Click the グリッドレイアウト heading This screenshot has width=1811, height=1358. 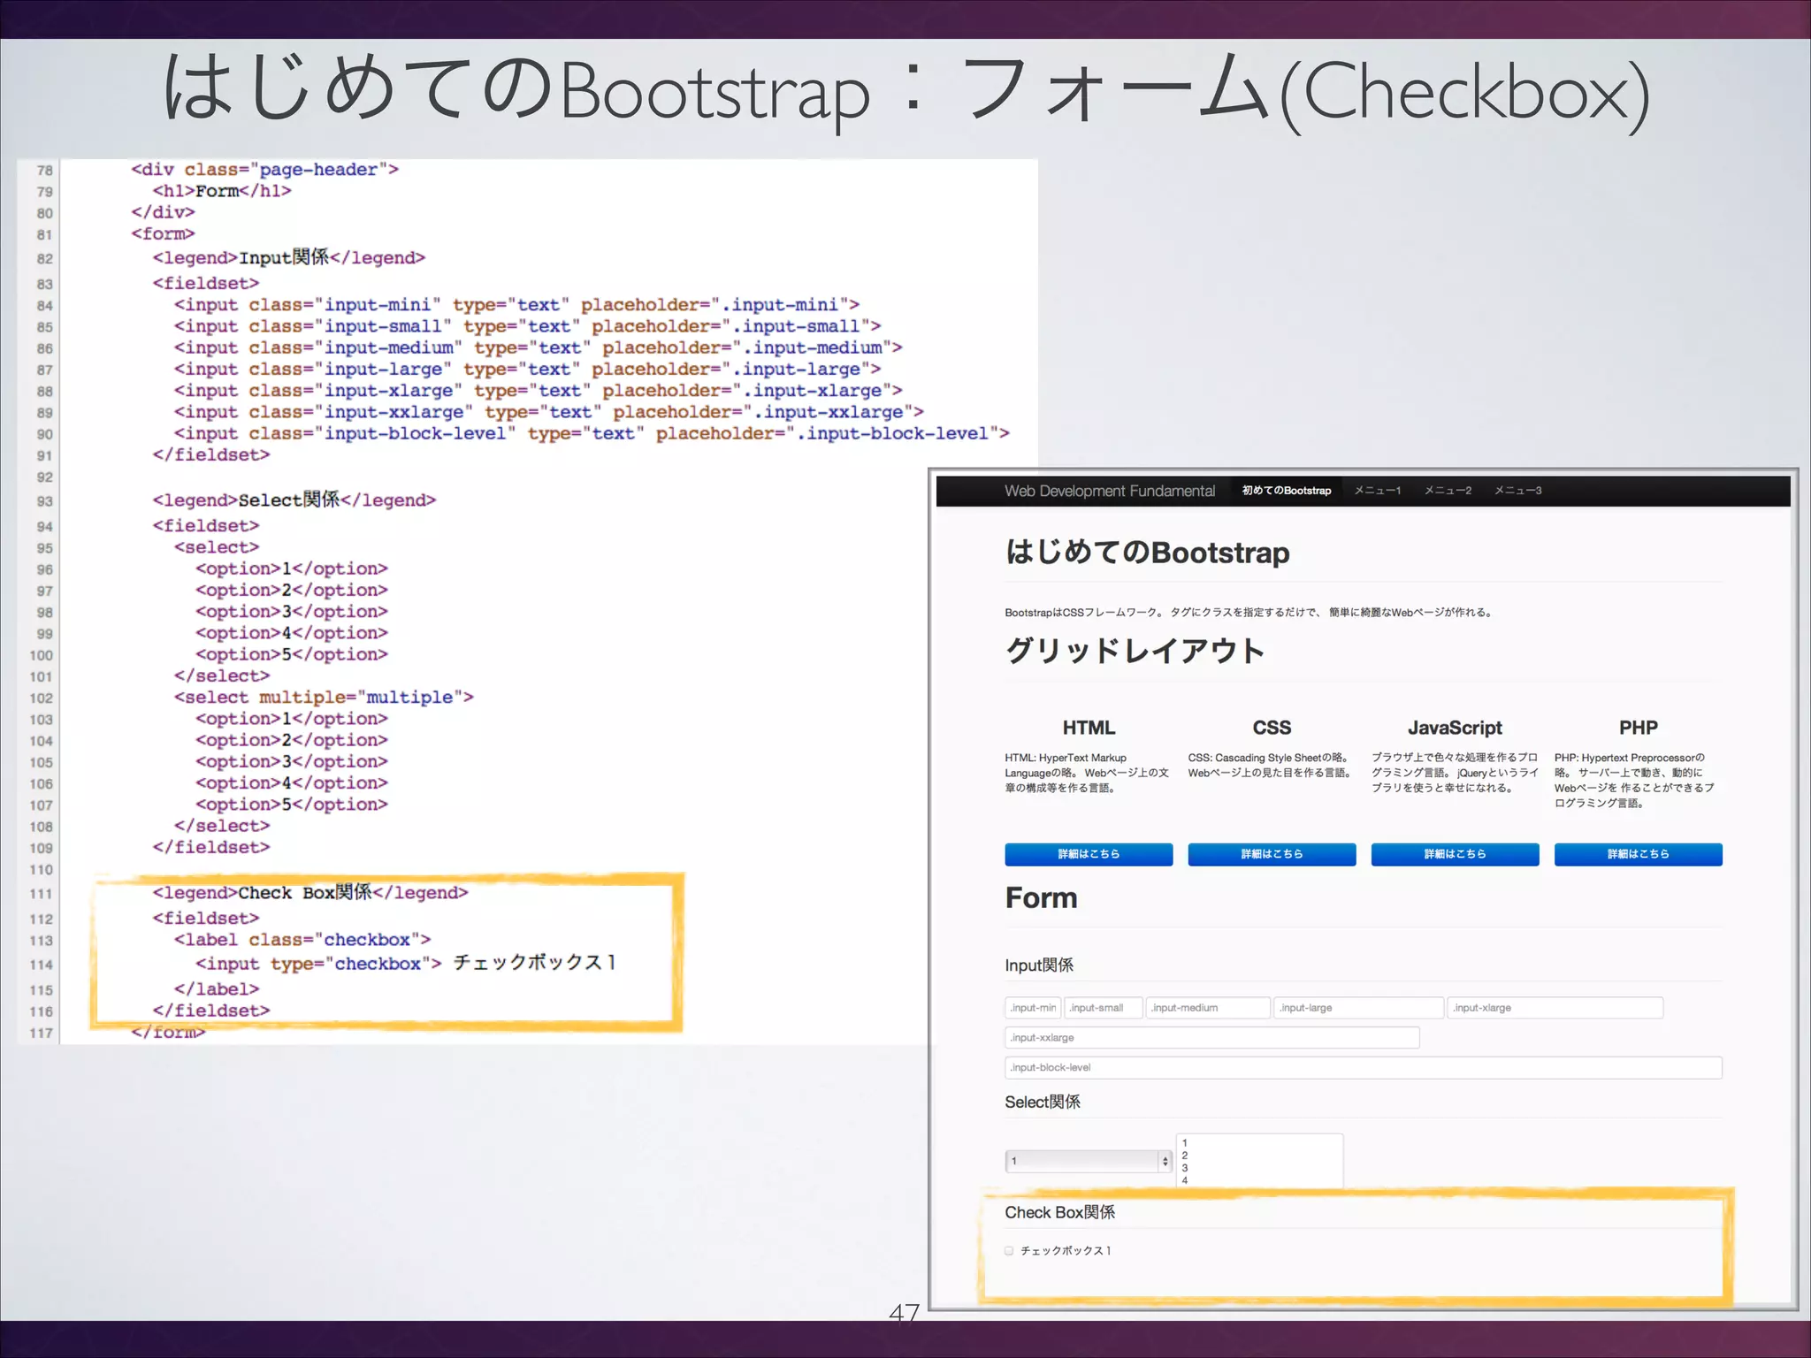click(1135, 651)
